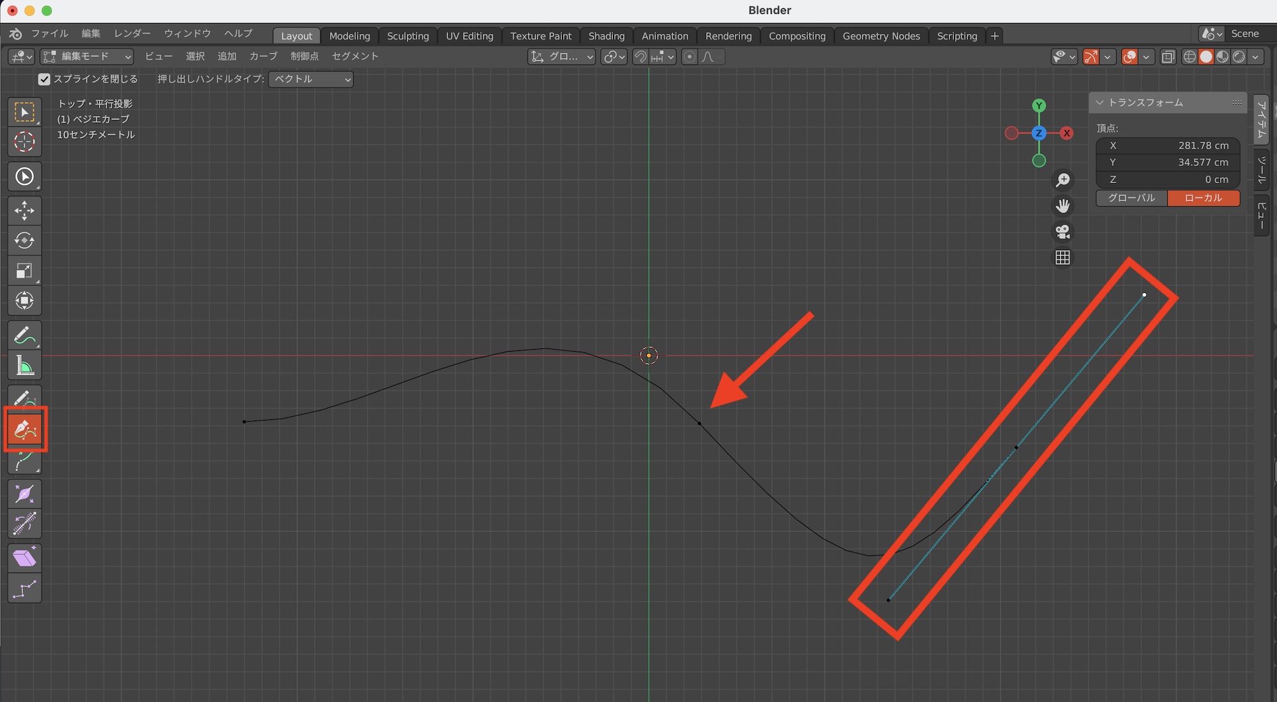Viewport: 1277px width, 702px height.
Task: Click the red X axis gizmo
Action: (x=1066, y=133)
